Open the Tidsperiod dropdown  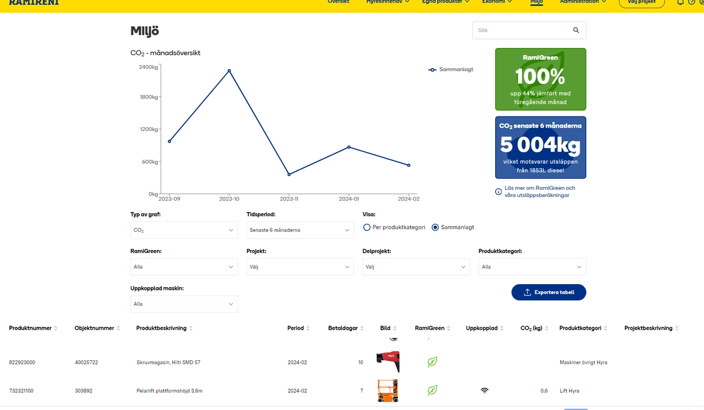click(300, 230)
